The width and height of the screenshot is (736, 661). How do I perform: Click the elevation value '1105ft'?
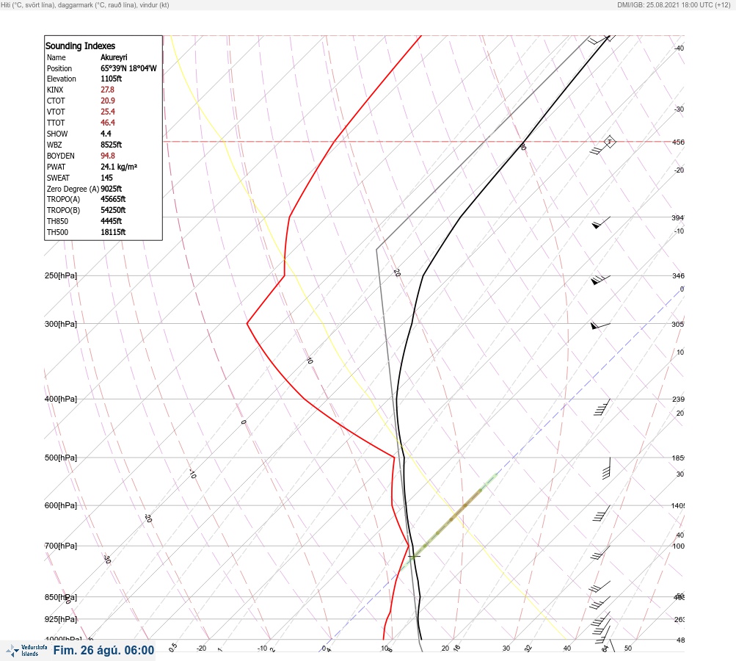click(112, 79)
